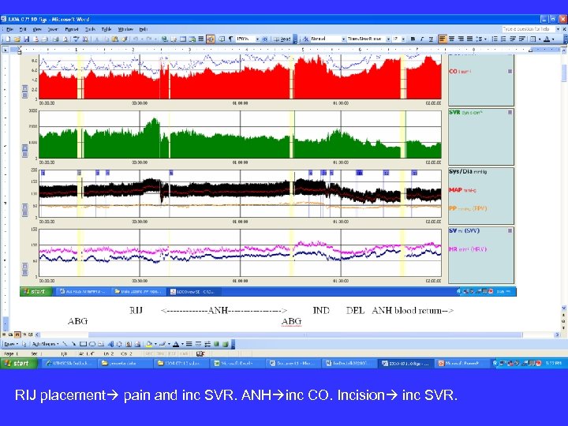Image resolution: width=568 pixels, height=426 pixels.
Task: Click the Print toolbar icon
Action: pyautogui.click(x=56, y=39)
